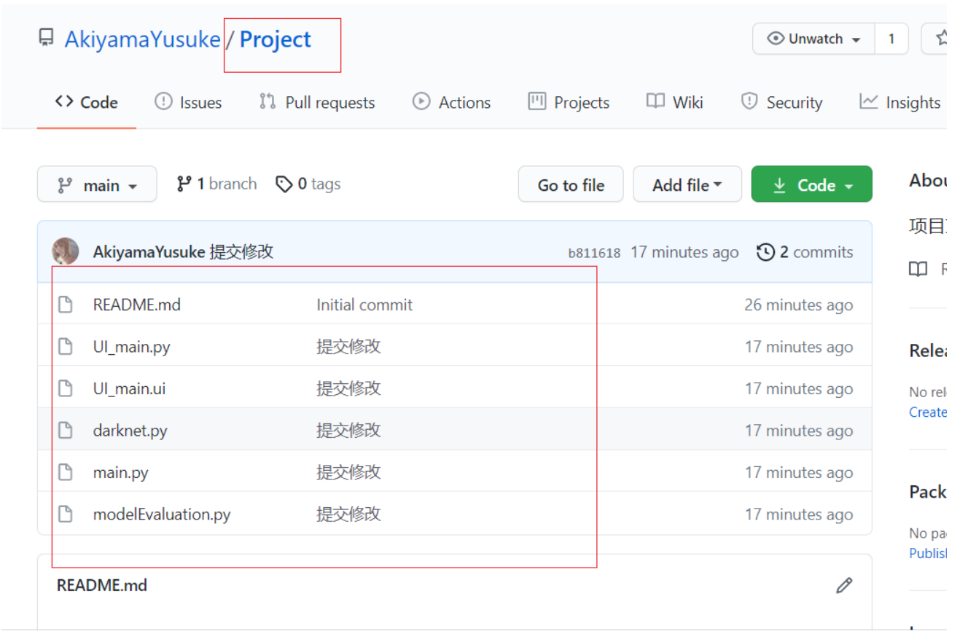Viewport: 960px width, 631px height.
Task: Open the 提交修改 commit in main.py row
Action: click(x=348, y=472)
